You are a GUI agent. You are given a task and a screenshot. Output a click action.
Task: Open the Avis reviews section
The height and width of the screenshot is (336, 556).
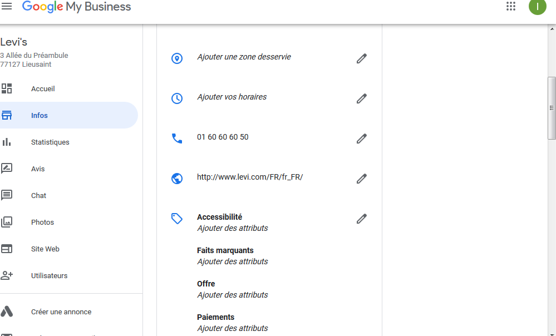click(x=38, y=169)
